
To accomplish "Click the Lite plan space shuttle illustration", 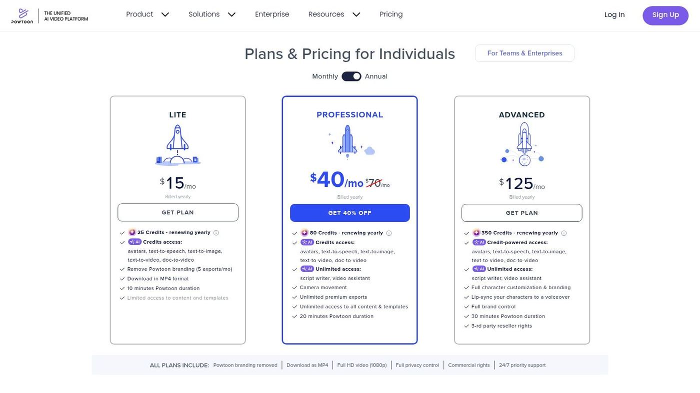I will (177, 145).
